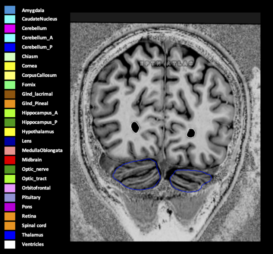Click the Cornea legend label
The height and width of the screenshot is (254, 273).
point(29,66)
